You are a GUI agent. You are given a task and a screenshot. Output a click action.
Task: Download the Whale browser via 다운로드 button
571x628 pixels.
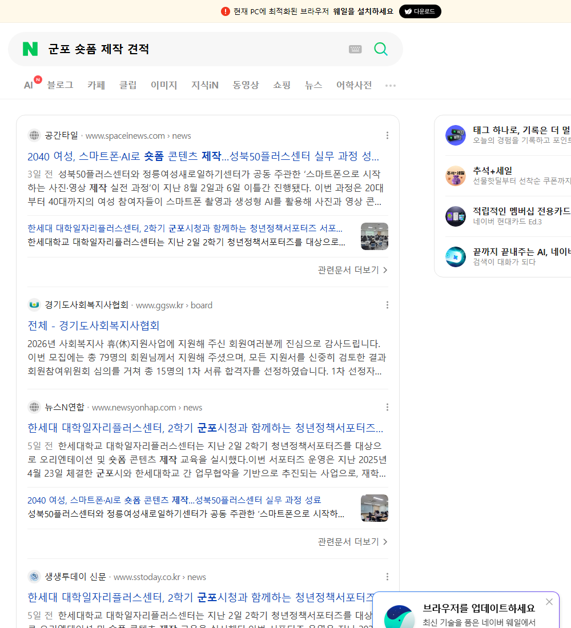pyautogui.click(x=420, y=11)
